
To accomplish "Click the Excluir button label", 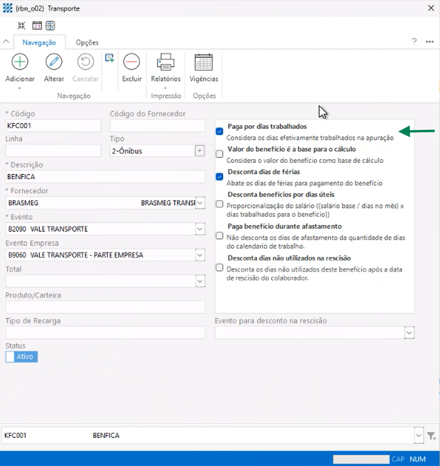I will coord(132,79).
